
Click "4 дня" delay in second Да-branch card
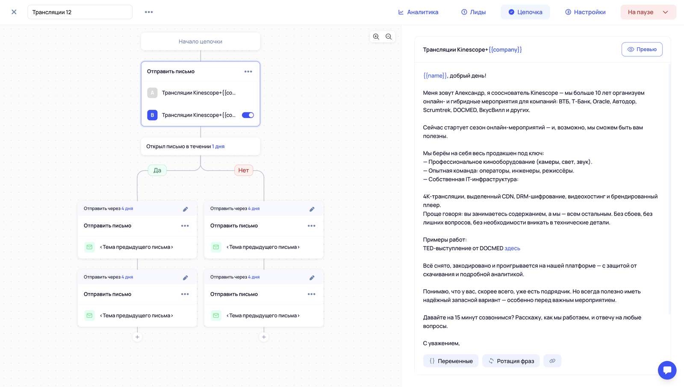click(x=127, y=277)
